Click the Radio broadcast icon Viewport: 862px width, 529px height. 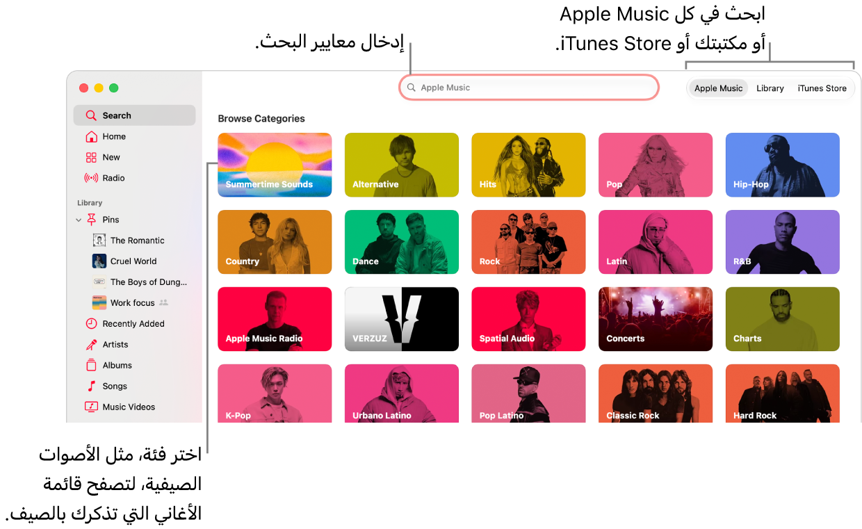[91, 178]
